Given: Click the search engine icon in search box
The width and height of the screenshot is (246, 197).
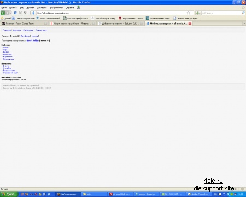Looking at the screenshot, I should tap(197, 13).
